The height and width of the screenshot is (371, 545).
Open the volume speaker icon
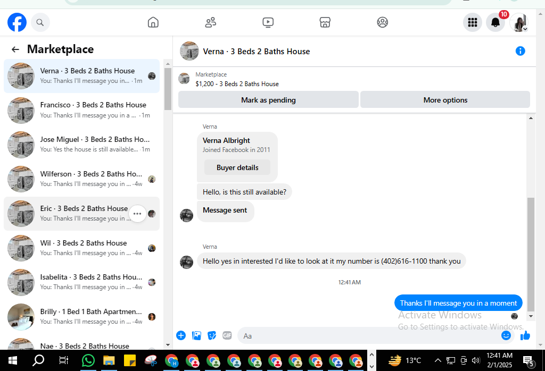pos(476,360)
